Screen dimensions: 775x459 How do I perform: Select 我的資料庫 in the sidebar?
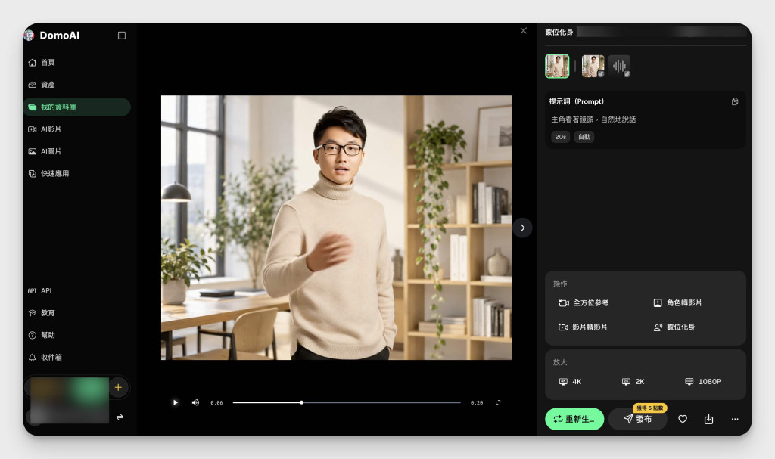(x=77, y=107)
